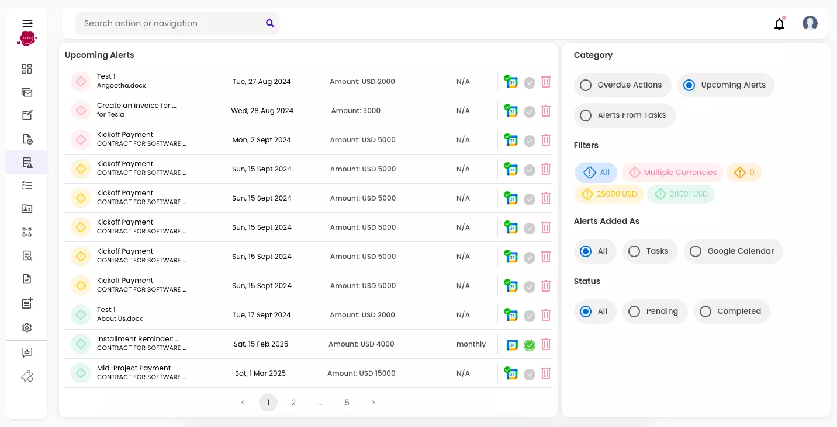Mark Test 1 Angootha.docx alert as complete
837x427 pixels.
(x=529, y=82)
